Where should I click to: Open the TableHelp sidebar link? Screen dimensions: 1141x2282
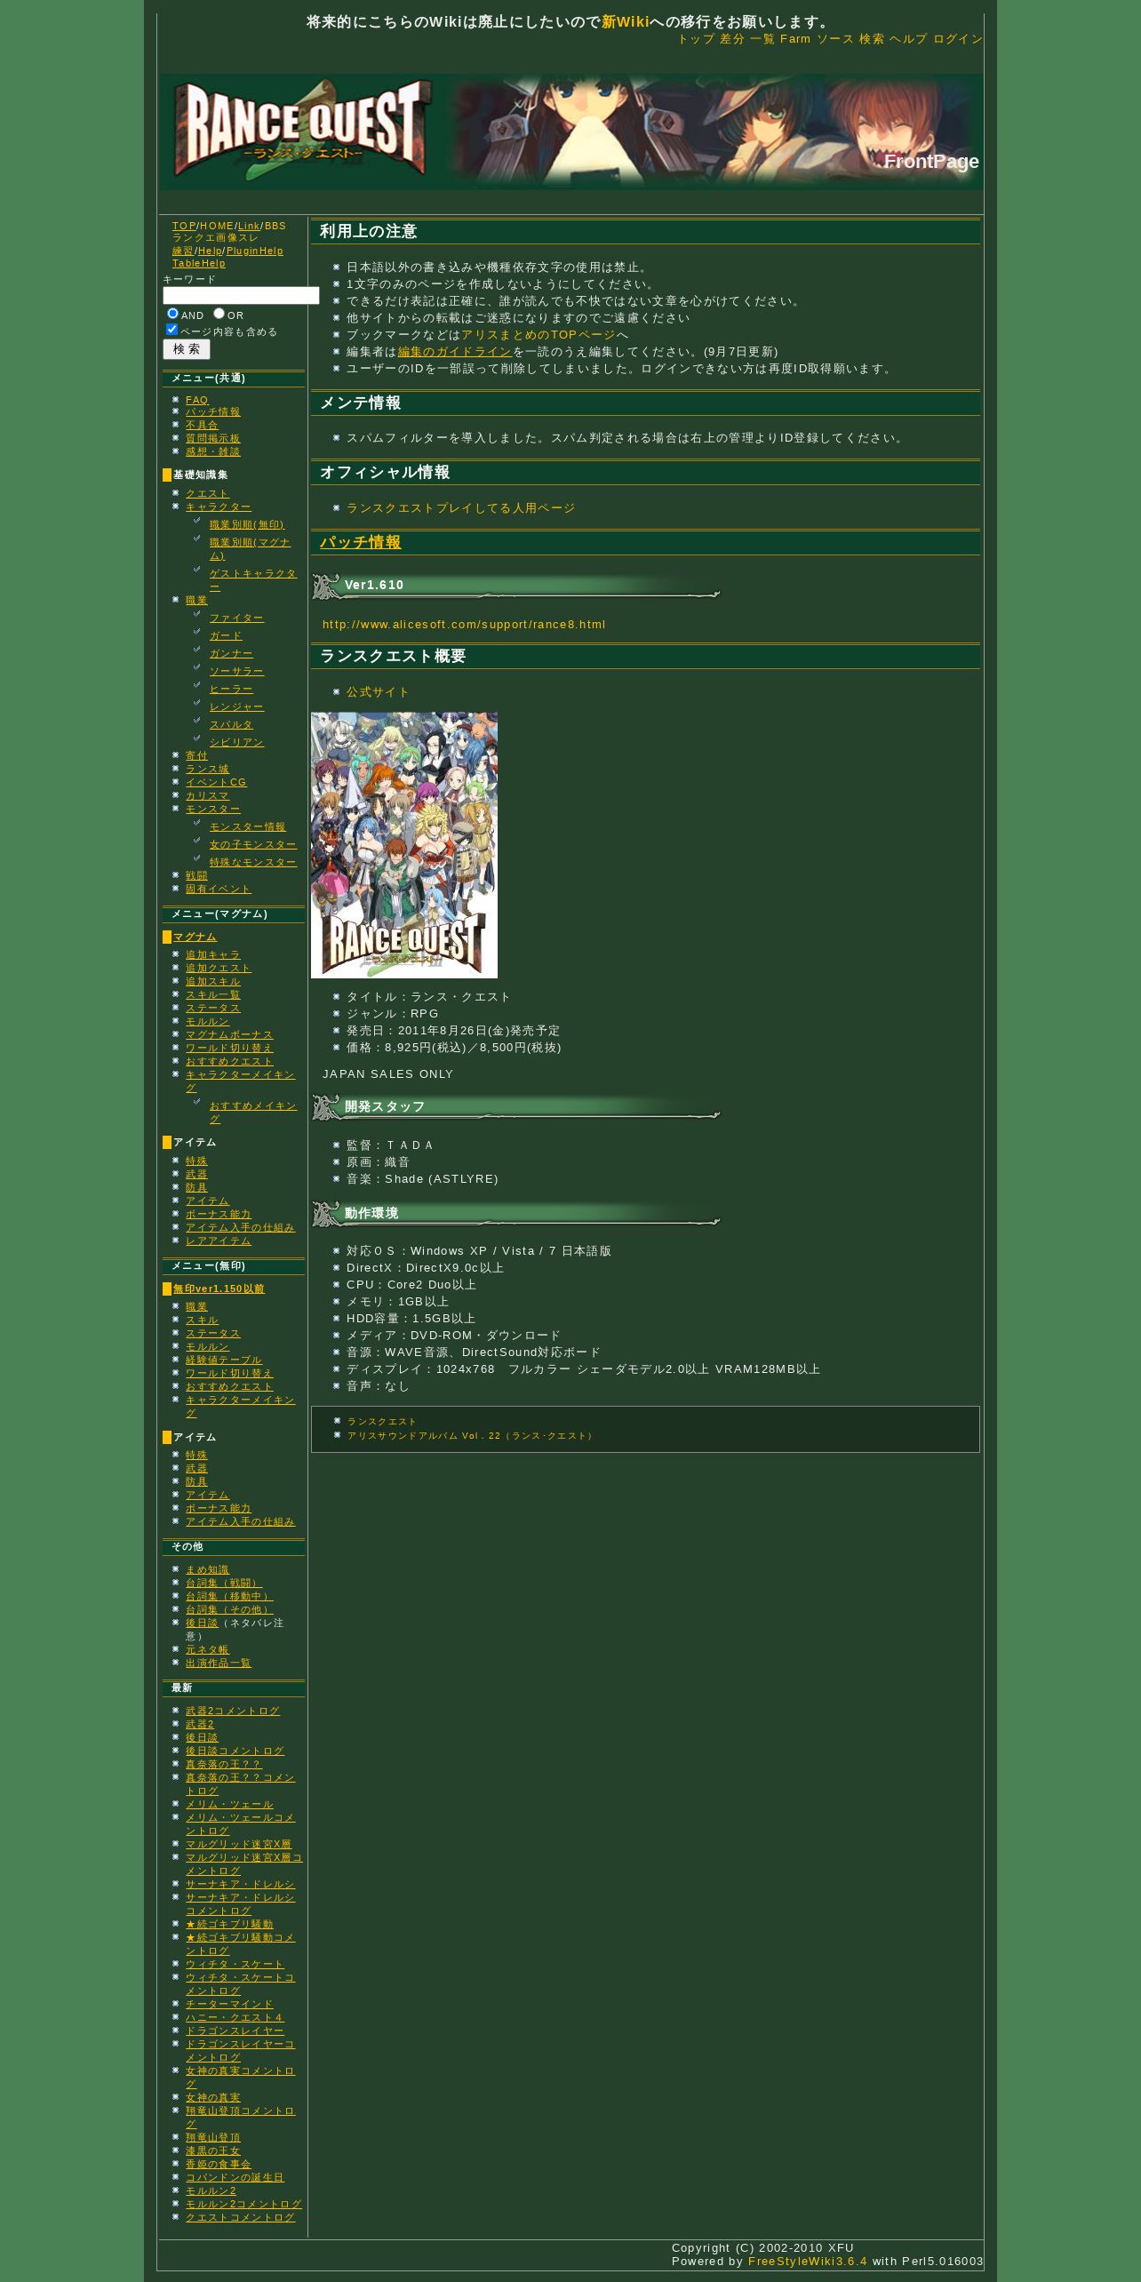coord(199,264)
